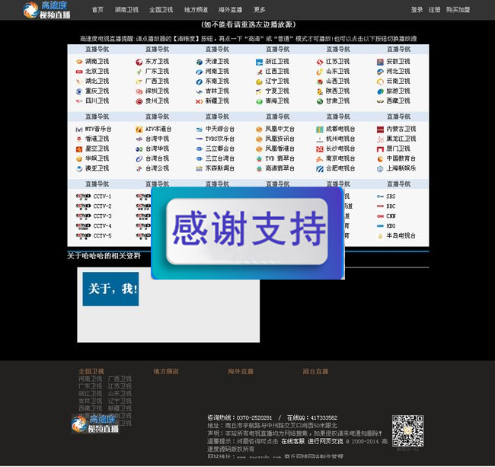495x467 pixels.
Task: Click the footer 地方频道 heading
Action: [166, 371]
